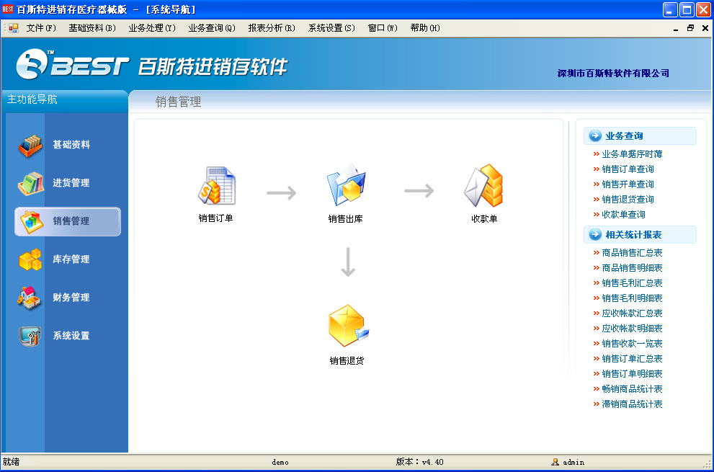
Task: Open the 业务处理(Y) menu
Action: pyautogui.click(x=152, y=28)
